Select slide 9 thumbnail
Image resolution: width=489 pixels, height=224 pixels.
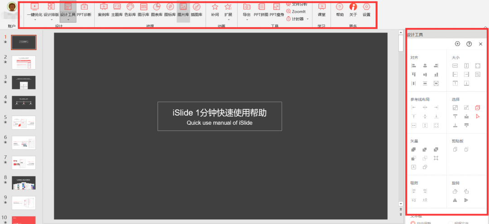24,203
